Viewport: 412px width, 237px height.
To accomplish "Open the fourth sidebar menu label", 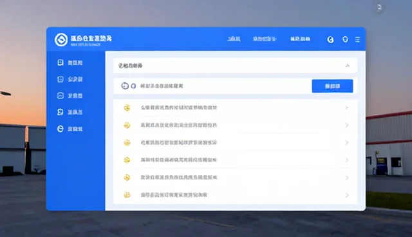I will click(75, 112).
